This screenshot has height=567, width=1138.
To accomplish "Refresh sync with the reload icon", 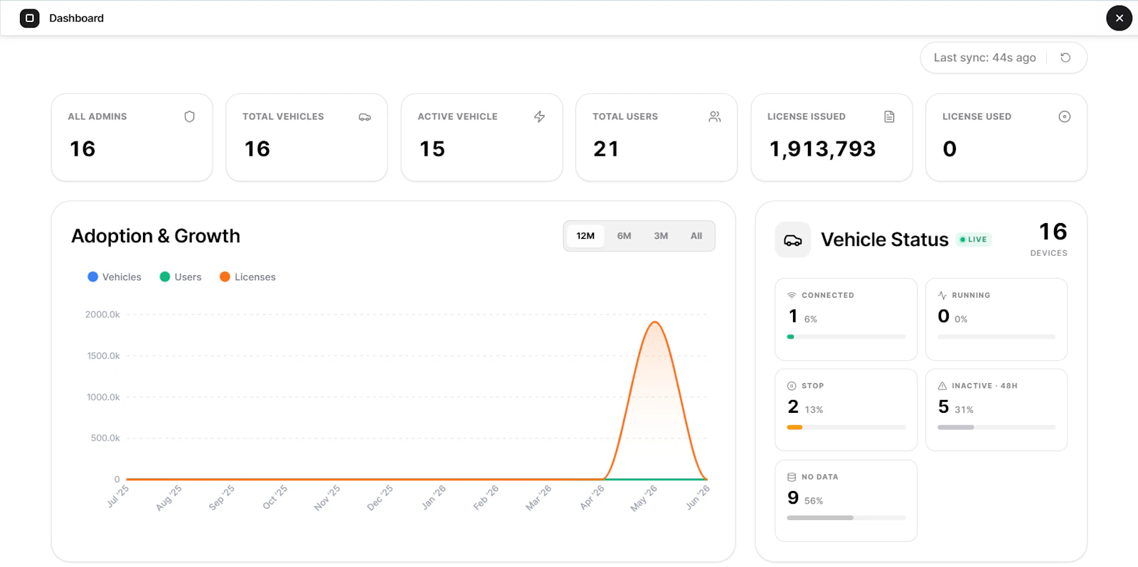I will coord(1065,58).
